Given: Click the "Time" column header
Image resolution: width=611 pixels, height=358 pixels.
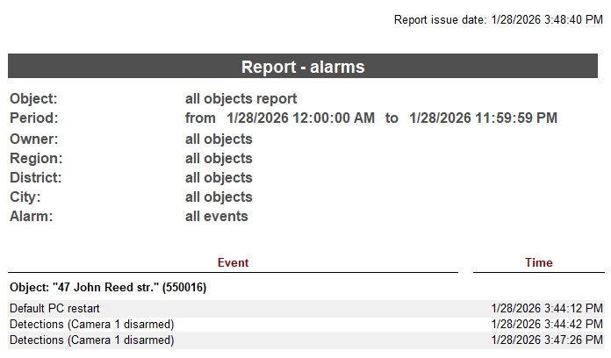Looking at the screenshot, I should click(x=538, y=262).
